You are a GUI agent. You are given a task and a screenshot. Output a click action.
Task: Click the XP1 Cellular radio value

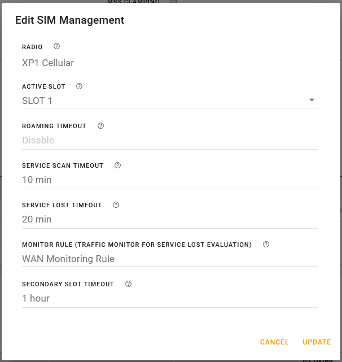[x=48, y=63]
